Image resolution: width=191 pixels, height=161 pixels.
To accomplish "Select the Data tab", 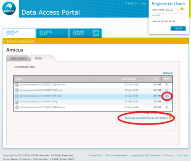I will pos(38,58).
